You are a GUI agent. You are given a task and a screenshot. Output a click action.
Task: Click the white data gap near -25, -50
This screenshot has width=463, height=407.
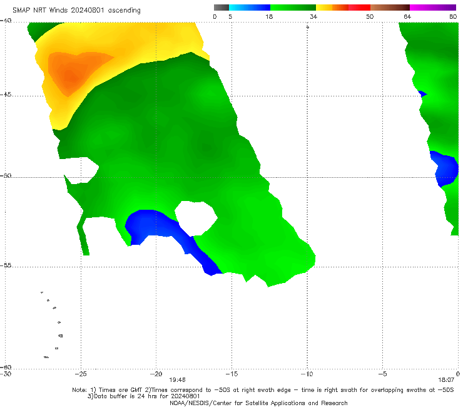pyautogui.click(x=81, y=170)
